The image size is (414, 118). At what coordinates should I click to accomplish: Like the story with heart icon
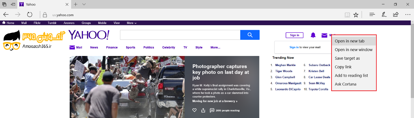pyautogui.click(x=195, y=110)
